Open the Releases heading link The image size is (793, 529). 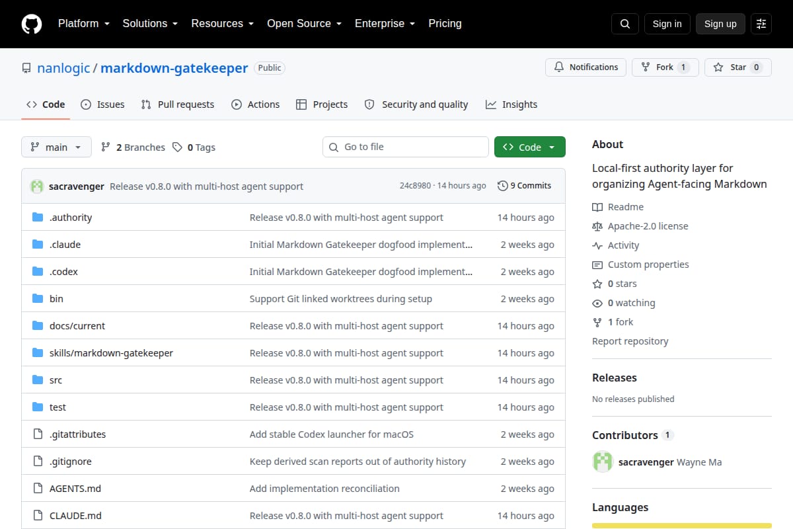point(615,378)
